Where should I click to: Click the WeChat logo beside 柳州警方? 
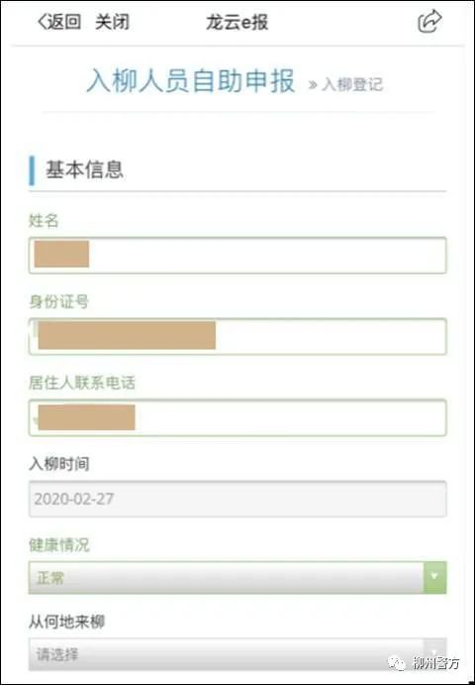(398, 663)
